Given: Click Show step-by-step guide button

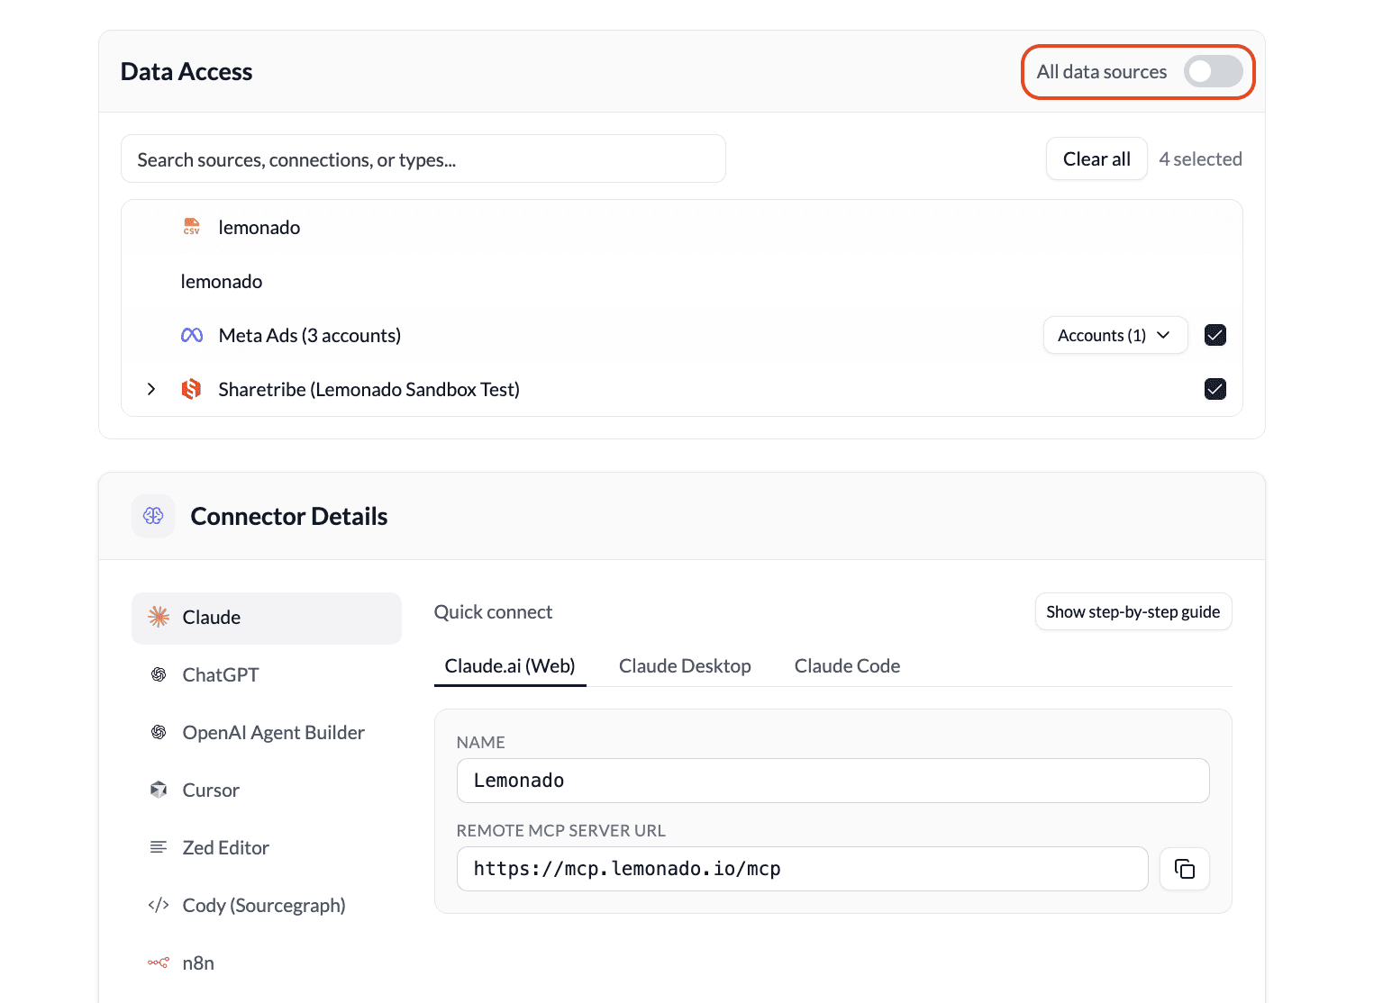Looking at the screenshot, I should click(1133, 612).
